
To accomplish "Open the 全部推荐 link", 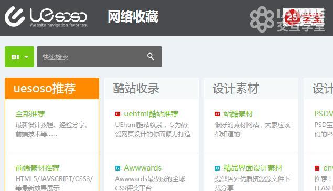I will coord(30,114).
